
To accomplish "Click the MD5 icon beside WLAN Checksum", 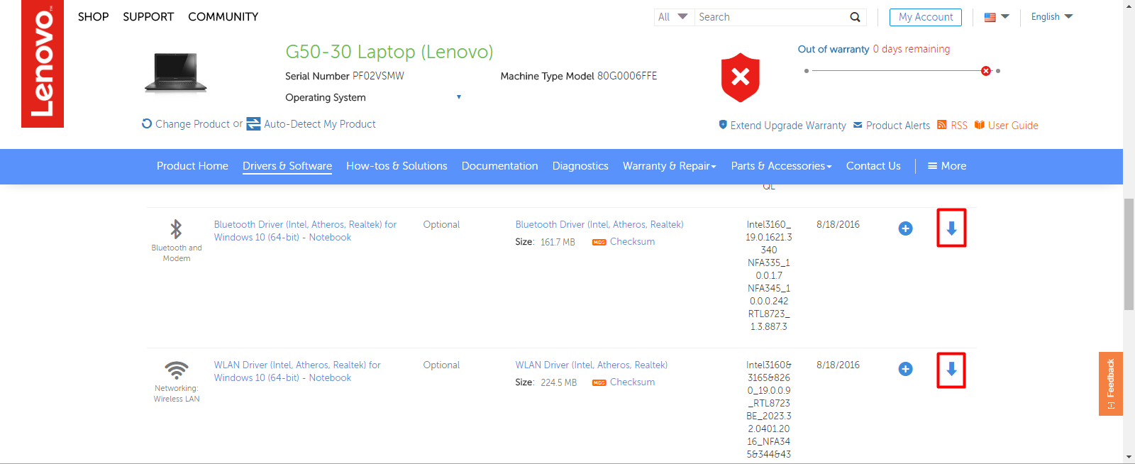I will [599, 382].
